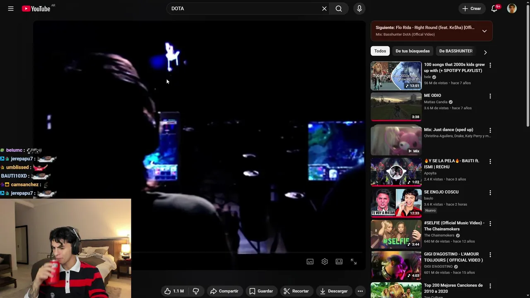Open options for 100 songs 2000s video
Viewport: 530px width, 298px height.
click(490, 65)
